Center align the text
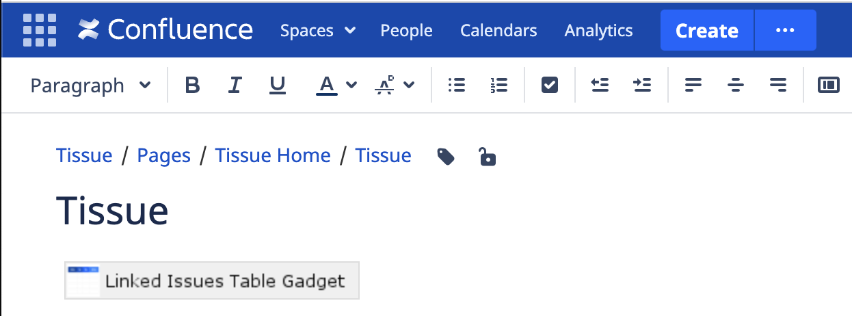852x316 pixels. tap(736, 85)
